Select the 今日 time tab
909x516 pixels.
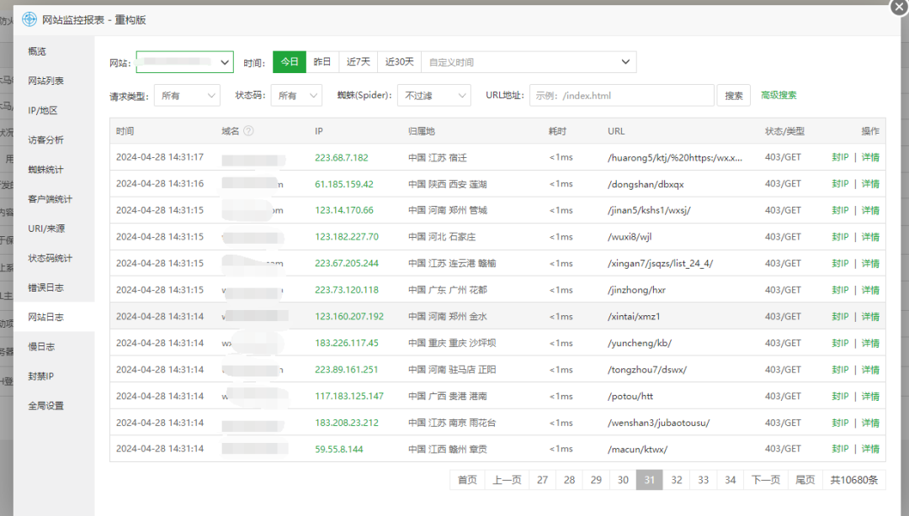coord(290,62)
